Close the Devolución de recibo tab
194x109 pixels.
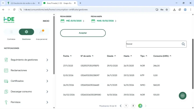[39, 3]
